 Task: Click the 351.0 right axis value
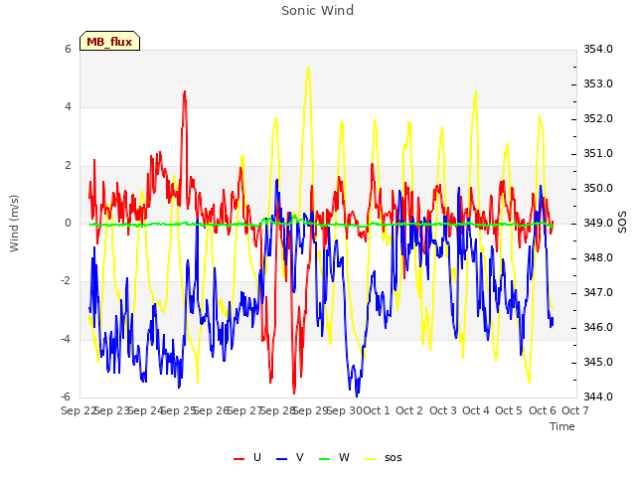598,154
